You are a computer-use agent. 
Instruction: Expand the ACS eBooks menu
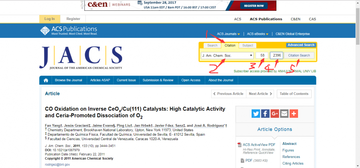[258, 34]
